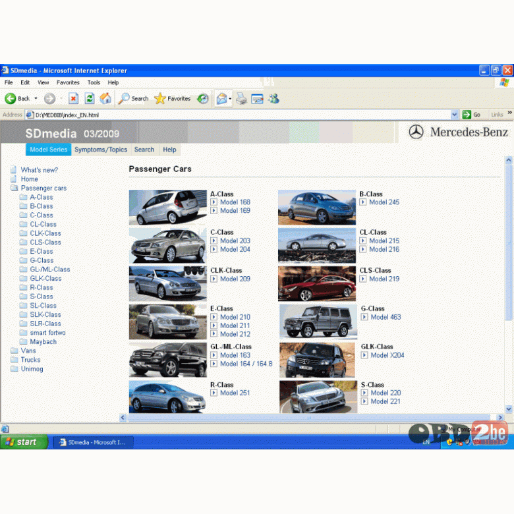Click the horizontal scrollbar right arrow
514x514 pixels.
click(x=500, y=417)
